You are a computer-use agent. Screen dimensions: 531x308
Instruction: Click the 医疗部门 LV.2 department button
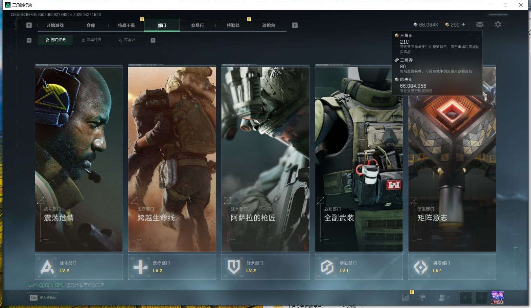coord(172,267)
